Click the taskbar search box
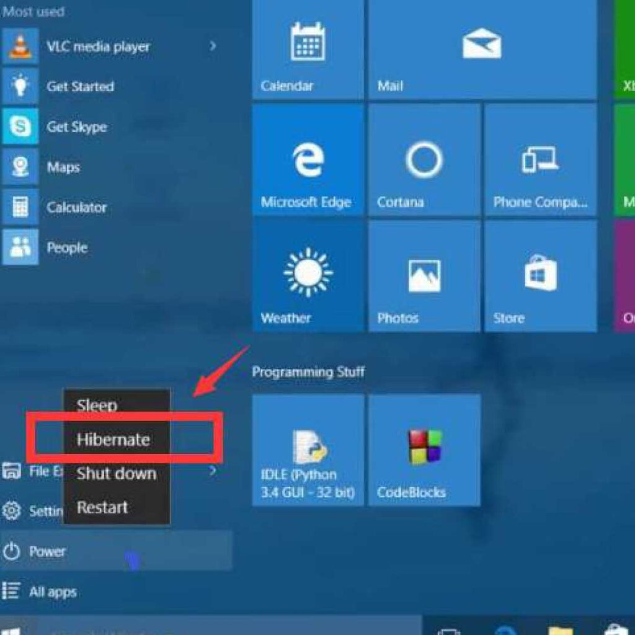This screenshot has width=635, height=635. click(x=229, y=626)
